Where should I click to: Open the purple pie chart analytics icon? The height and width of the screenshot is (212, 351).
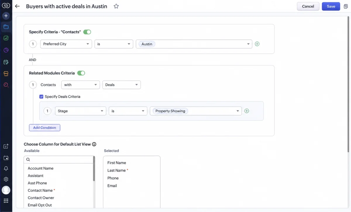pyautogui.click(x=6, y=50)
